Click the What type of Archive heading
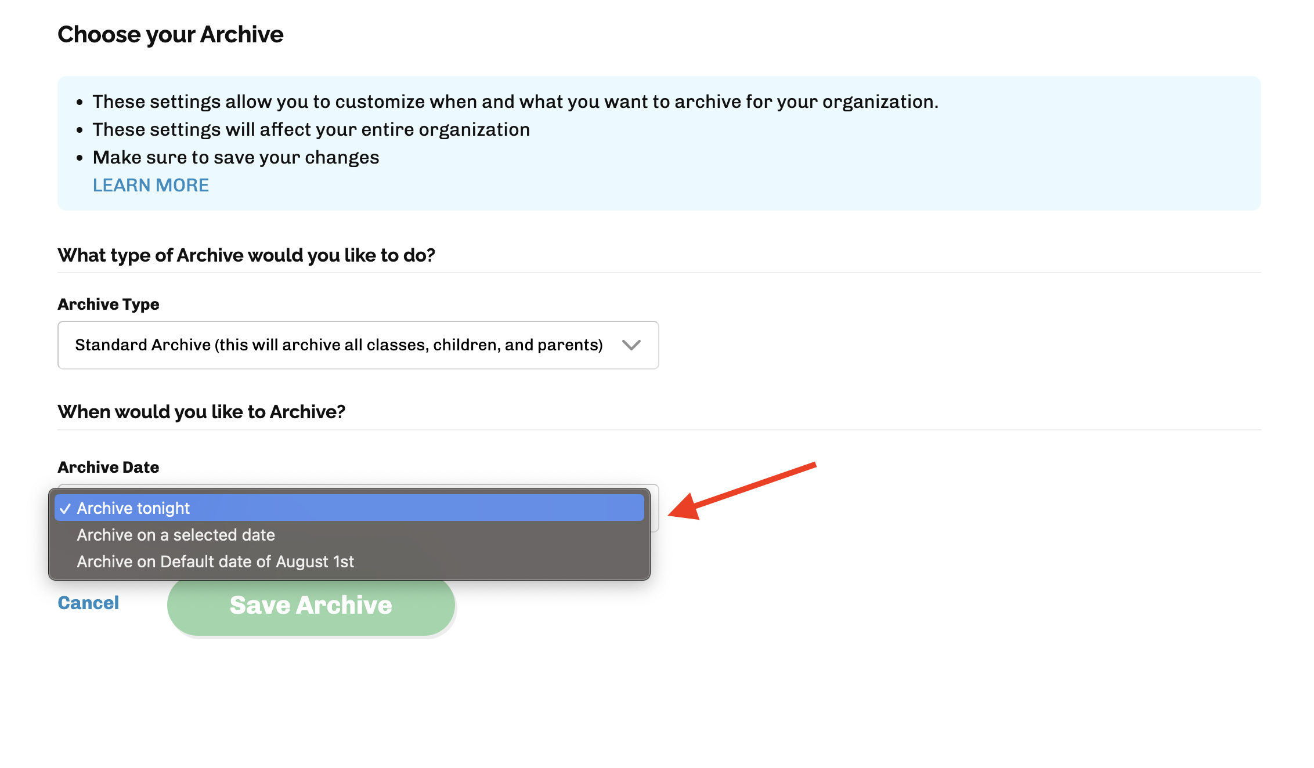Viewport: 1314px width, 768px height. (246, 255)
